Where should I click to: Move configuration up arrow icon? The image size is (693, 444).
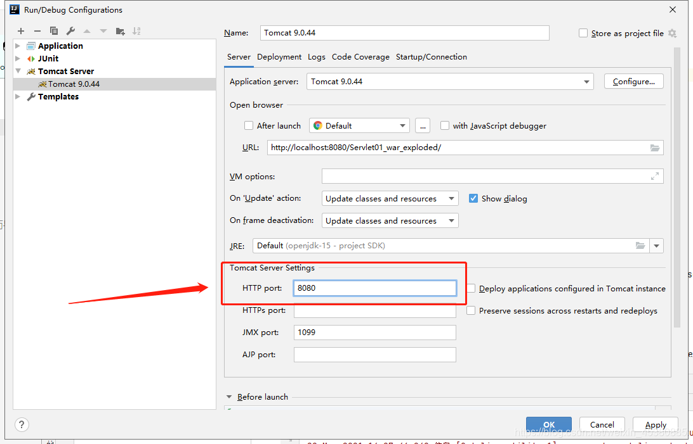pos(87,31)
